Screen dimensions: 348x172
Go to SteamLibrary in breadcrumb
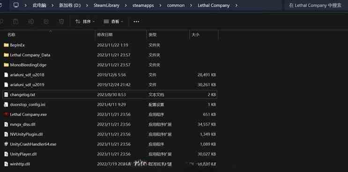click(x=106, y=6)
